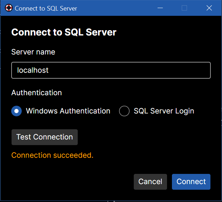Run Test Connection
The image size is (222, 202).
point(44,137)
